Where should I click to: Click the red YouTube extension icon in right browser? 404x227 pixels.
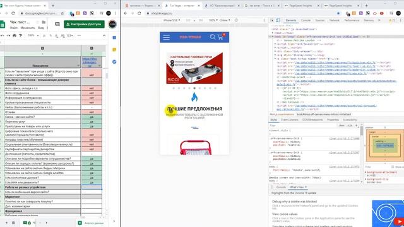point(381,13)
